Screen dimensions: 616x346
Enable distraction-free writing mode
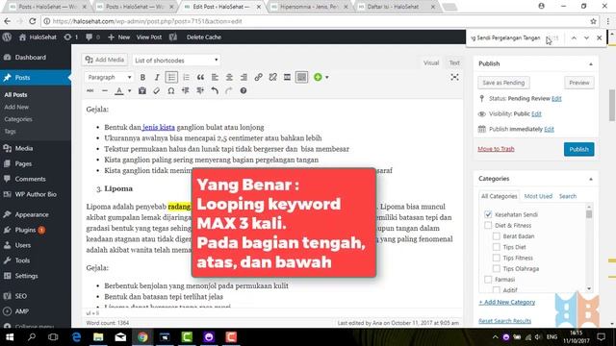(454, 77)
